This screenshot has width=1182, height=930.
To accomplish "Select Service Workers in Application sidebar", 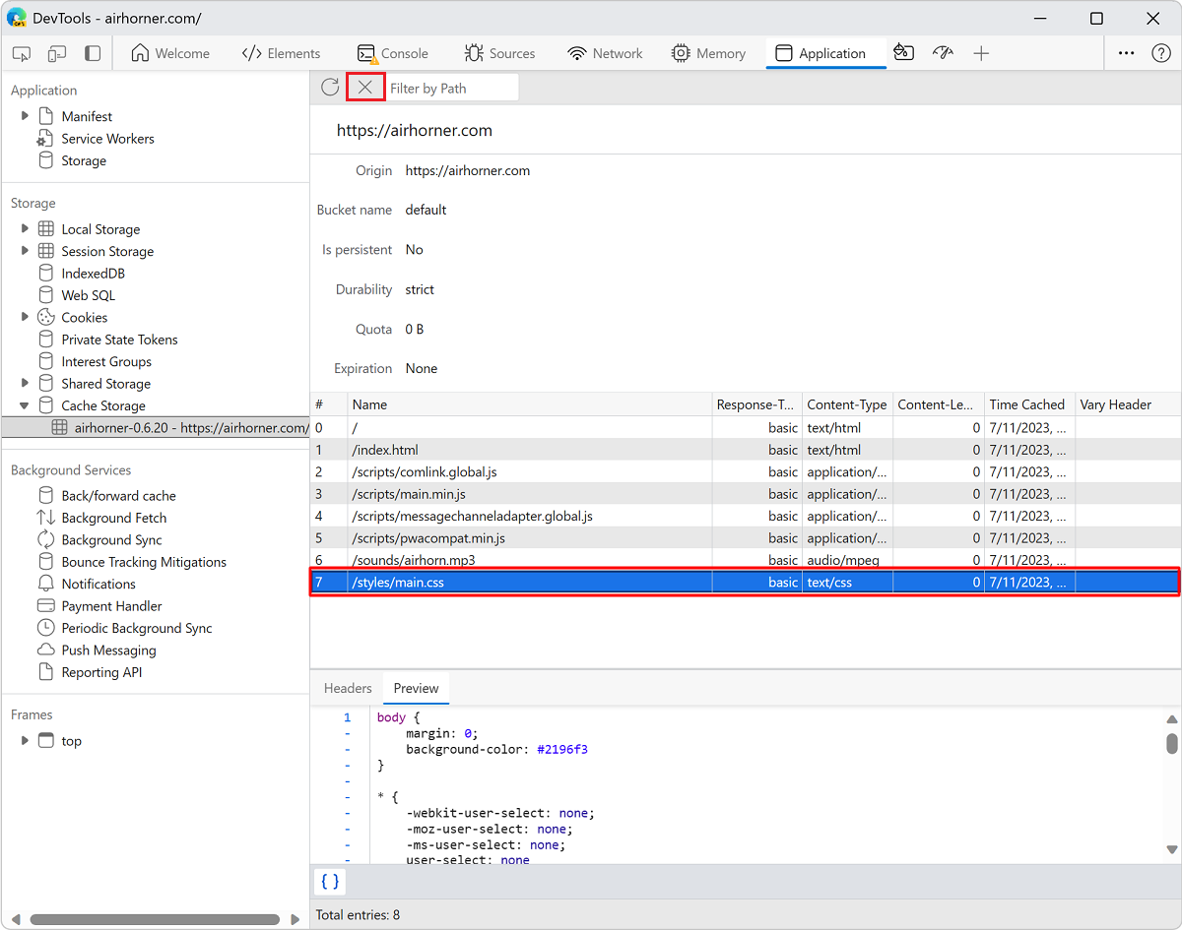I will click(105, 138).
